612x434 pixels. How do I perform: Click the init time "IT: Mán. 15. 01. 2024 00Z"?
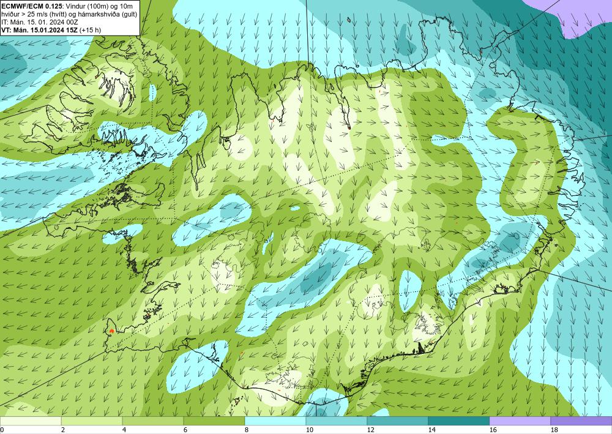pos(40,22)
